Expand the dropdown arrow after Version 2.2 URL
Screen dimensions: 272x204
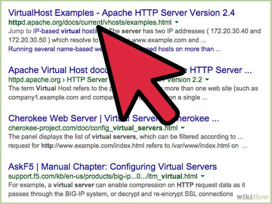(207, 80)
